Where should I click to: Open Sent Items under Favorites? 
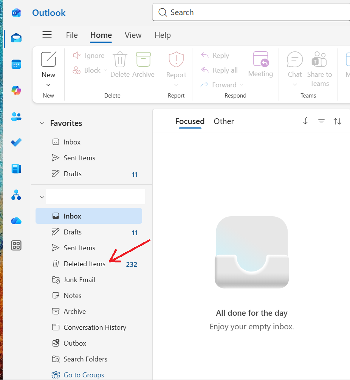89,158
